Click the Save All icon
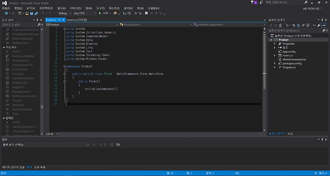This screenshot has width=330, height=176. [x=36, y=13]
